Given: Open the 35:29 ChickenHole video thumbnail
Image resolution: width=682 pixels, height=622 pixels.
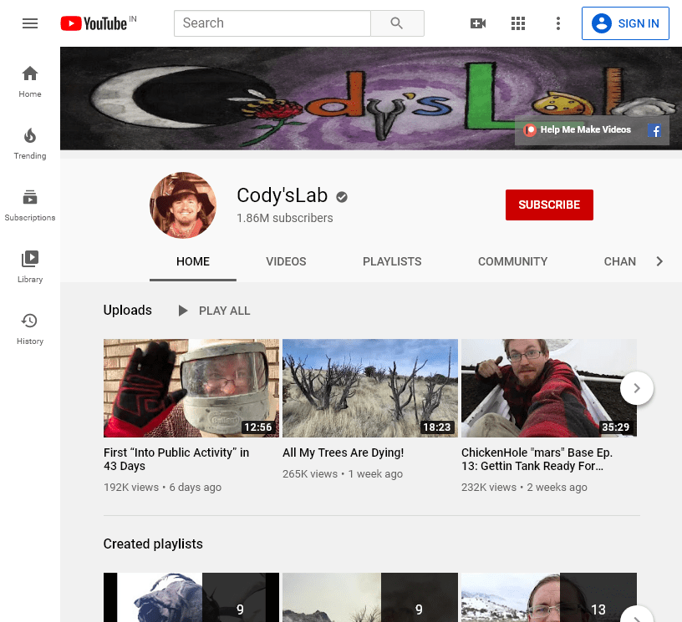Looking at the screenshot, I should coord(549,388).
